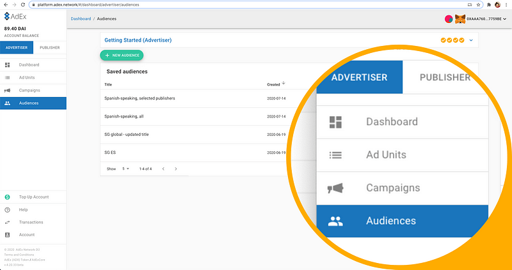Open Chrome three-dot menu

[506, 5]
